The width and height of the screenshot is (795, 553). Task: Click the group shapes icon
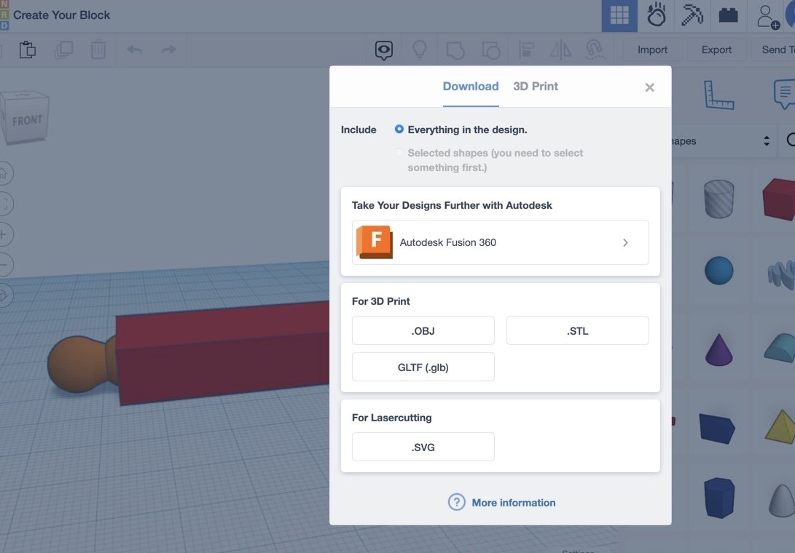455,50
